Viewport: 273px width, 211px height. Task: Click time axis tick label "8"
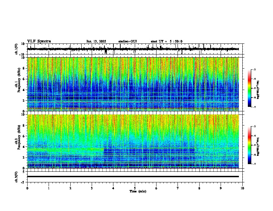[199, 188]
